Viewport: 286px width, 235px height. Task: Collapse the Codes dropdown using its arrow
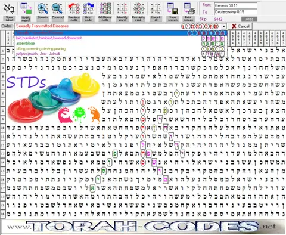coord(224,26)
